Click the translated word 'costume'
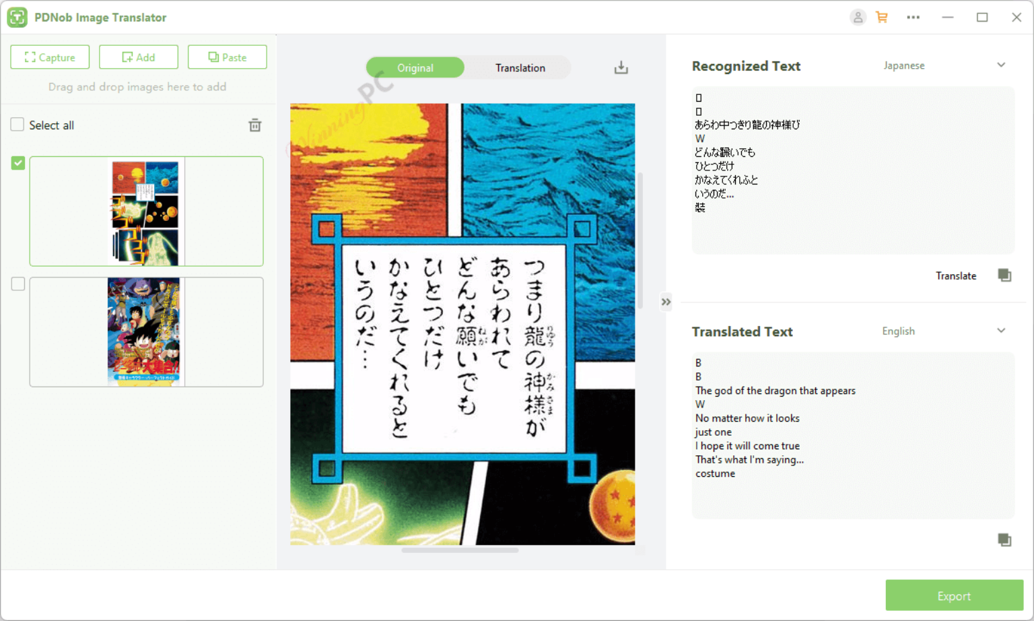The width and height of the screenshot is (1034, 621). [x=715, y=473]
